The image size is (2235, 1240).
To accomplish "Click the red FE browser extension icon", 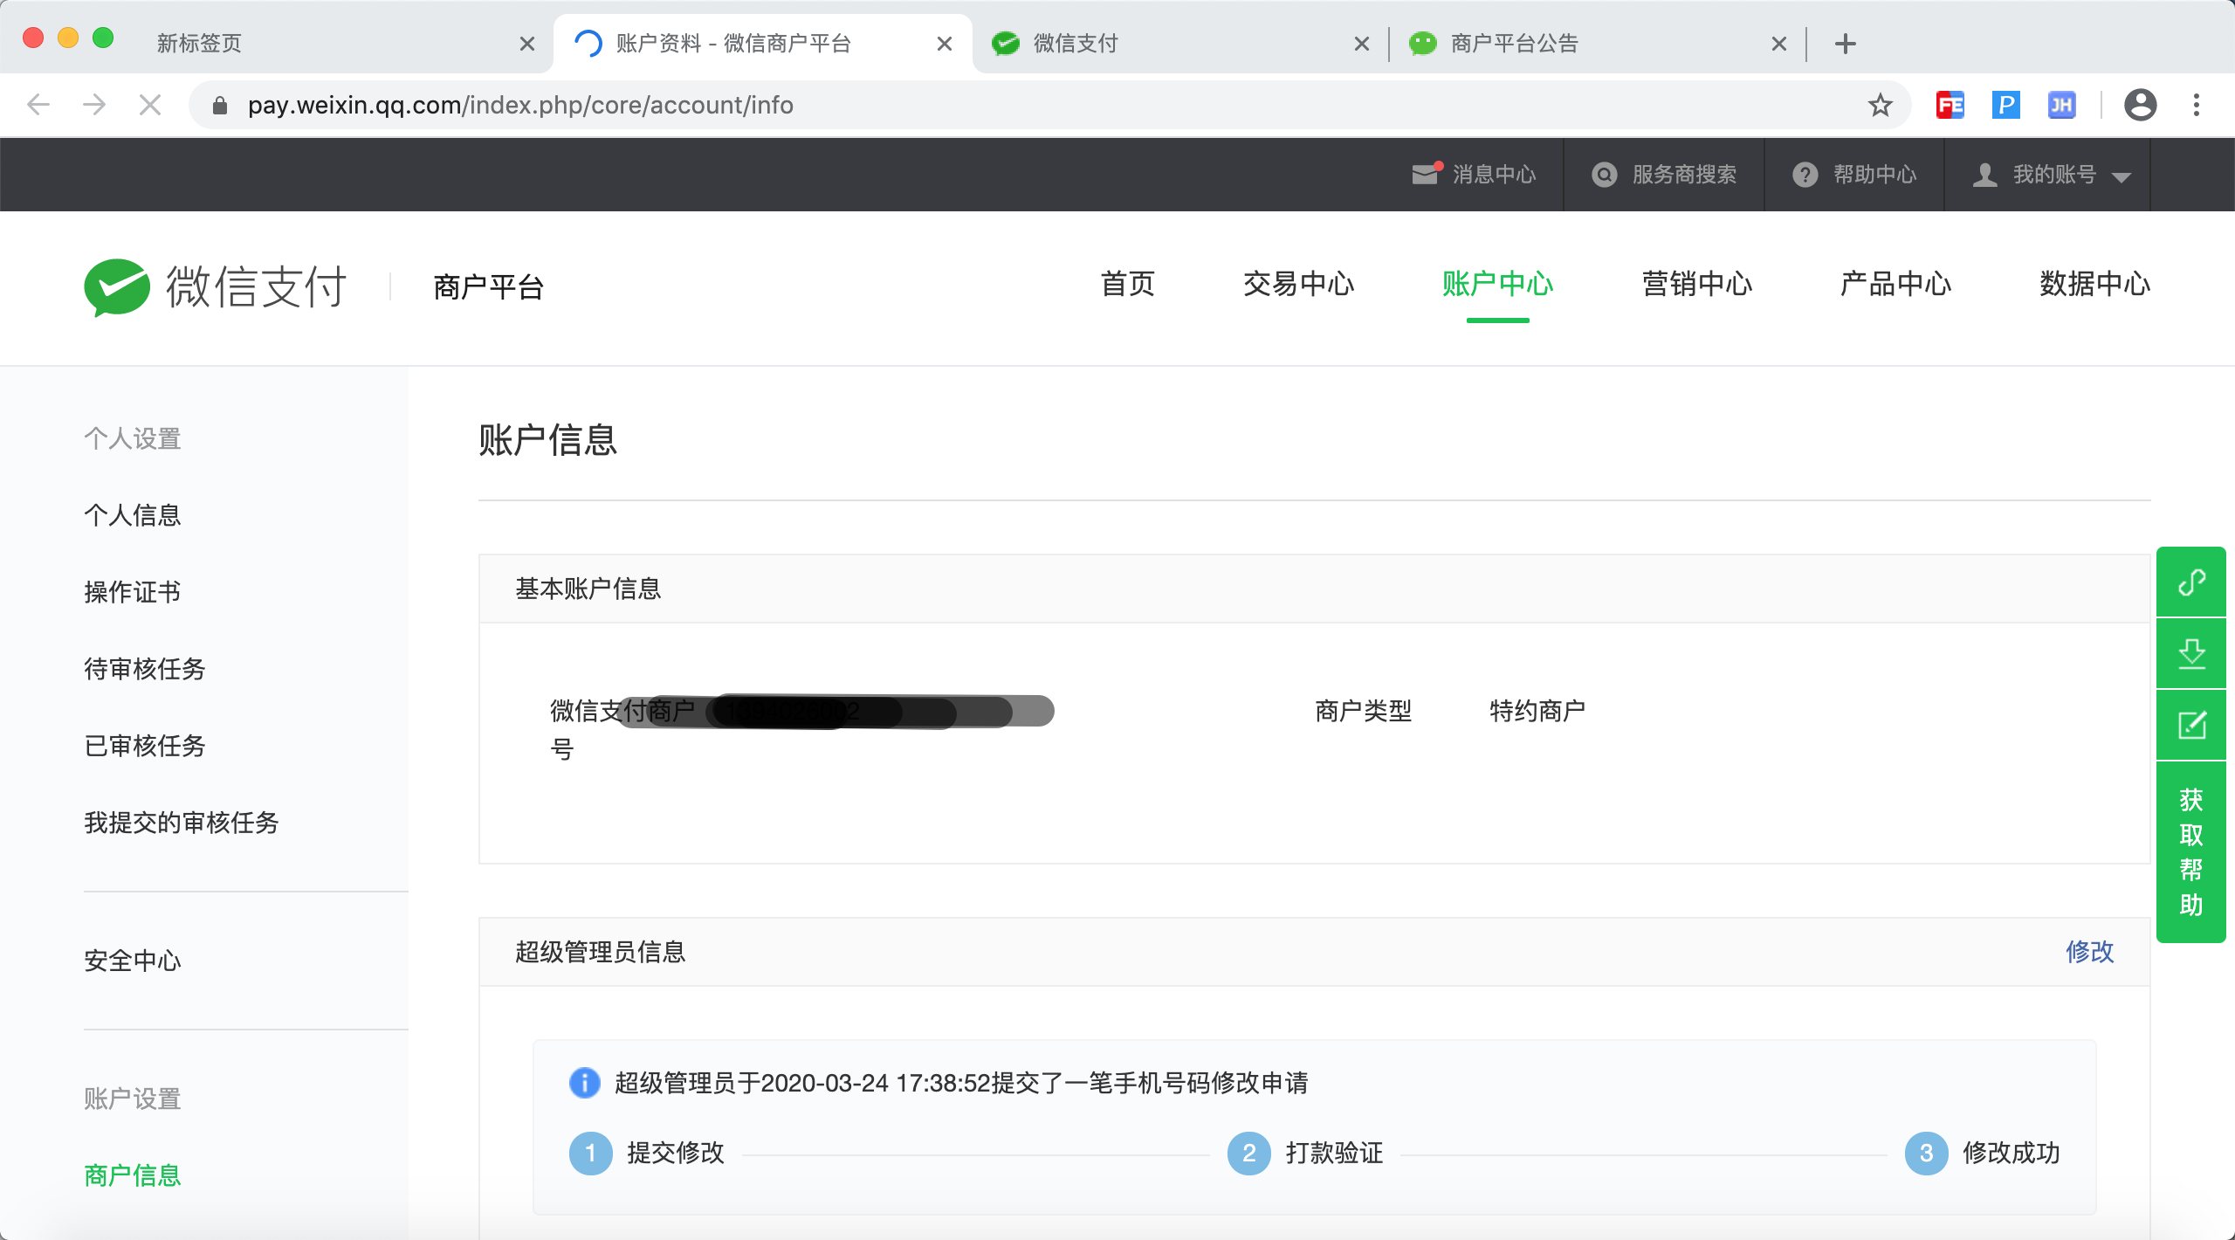I will (1950, 106).
